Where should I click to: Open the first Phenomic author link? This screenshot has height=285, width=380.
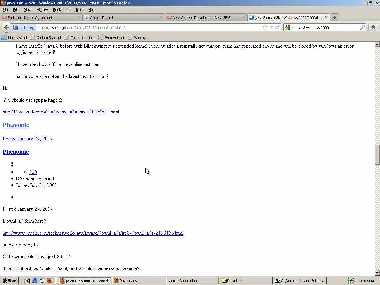click(x=16, y=125)
